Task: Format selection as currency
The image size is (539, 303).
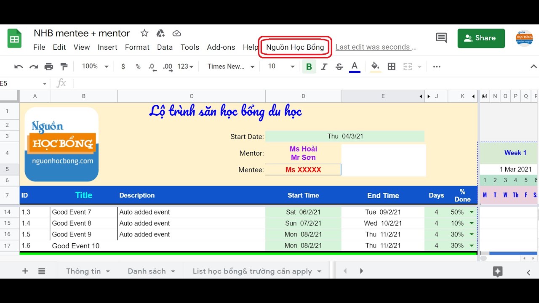Action: 123,66
